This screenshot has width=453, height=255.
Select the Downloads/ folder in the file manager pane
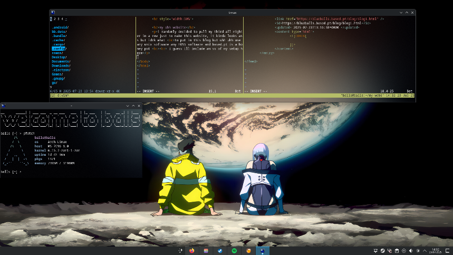61,65
